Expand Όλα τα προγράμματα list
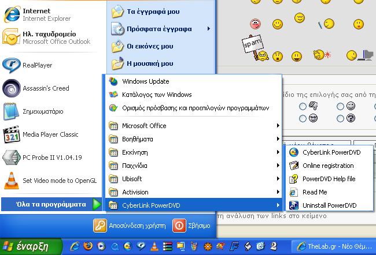Screen dimensions: 376x255 tap(51, 205)
